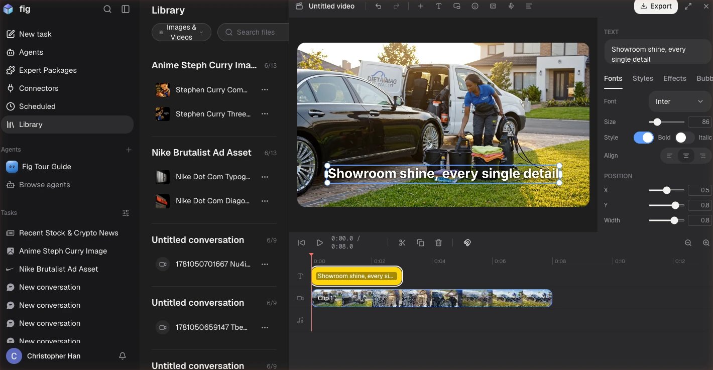Screen dimensions: 713x370
Task: Open New task in sidebar
Action: 67,34
